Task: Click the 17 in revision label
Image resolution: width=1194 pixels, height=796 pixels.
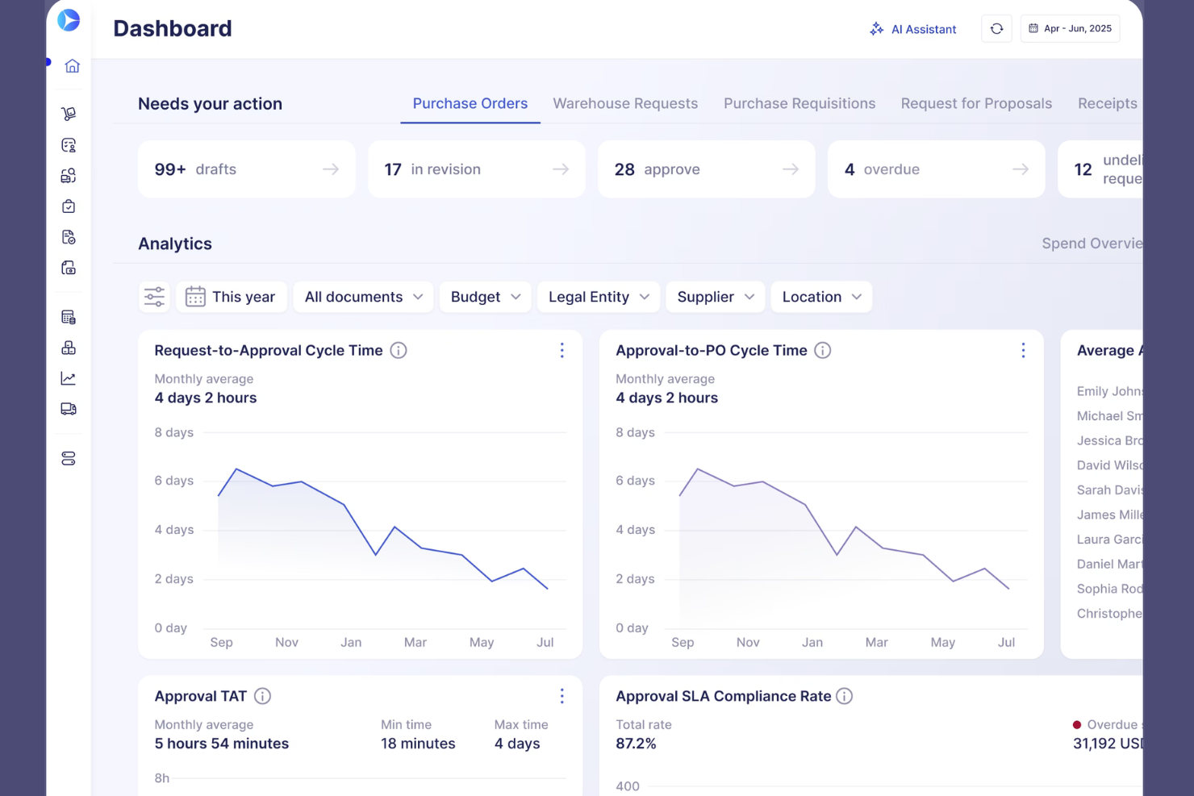Action: click(432, 169)
